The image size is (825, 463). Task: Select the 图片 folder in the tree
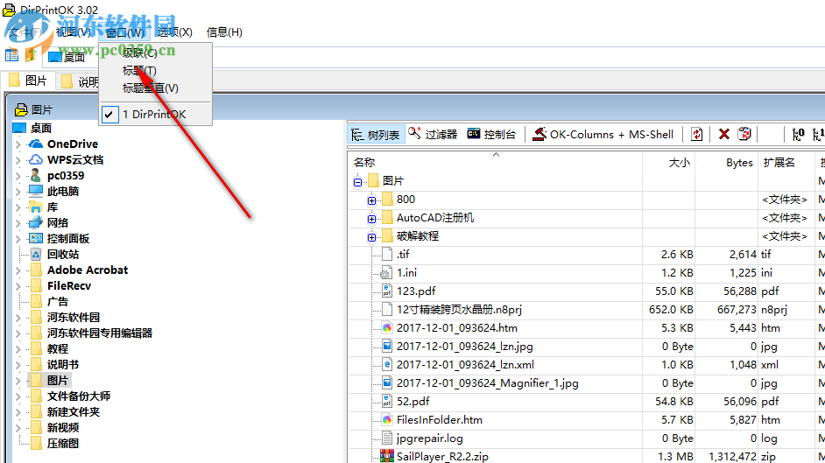click(57, 381)
